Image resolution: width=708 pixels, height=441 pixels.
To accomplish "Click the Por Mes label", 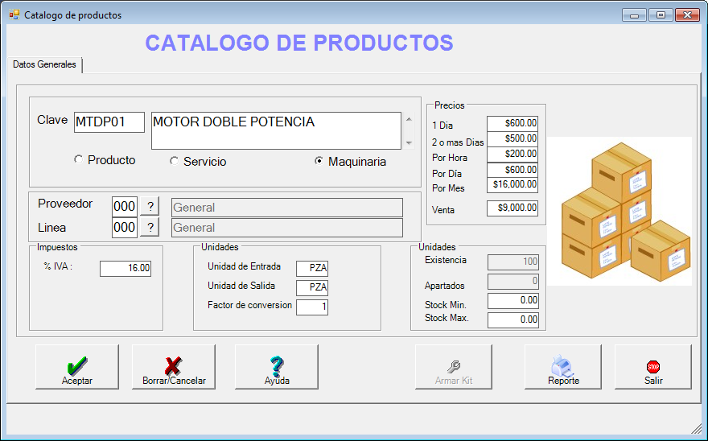I will 448,188.
